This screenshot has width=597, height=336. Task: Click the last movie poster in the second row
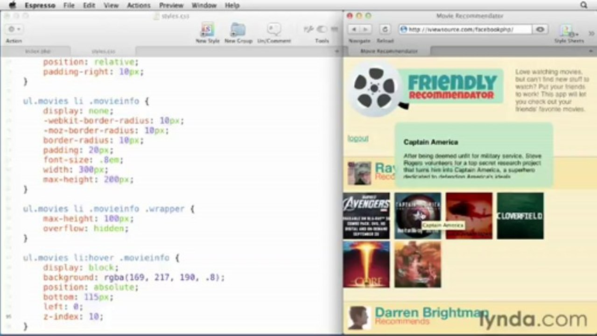418,265
